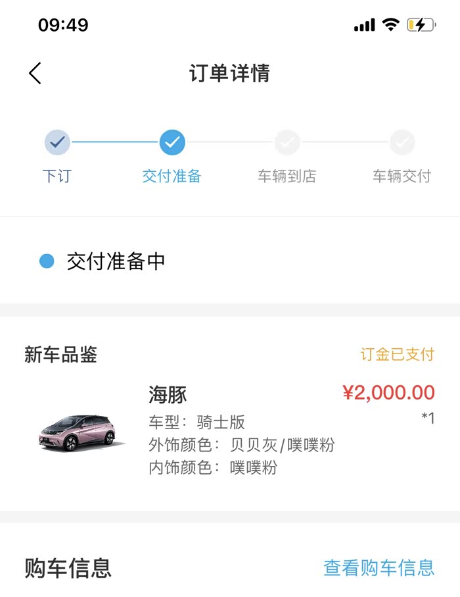Viewport: 460px width, 597px height.
Task: Open the 查看购车信息 link
Action: [x=379, y=567]
